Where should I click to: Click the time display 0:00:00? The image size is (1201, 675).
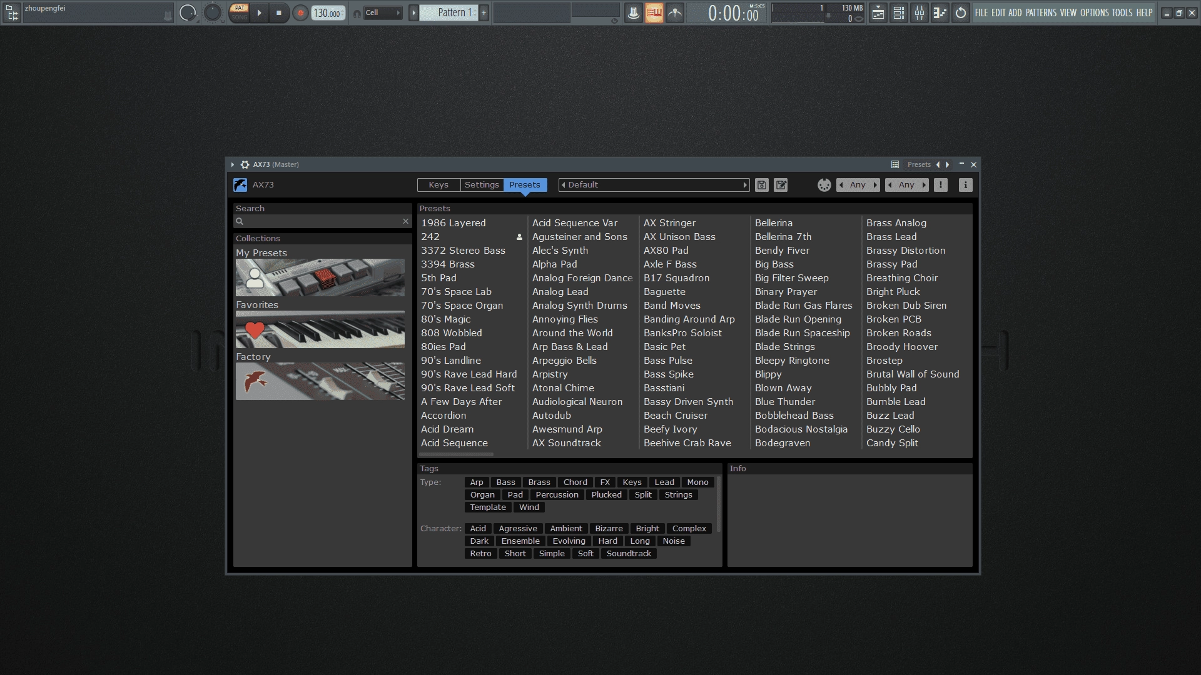[732, 12]
